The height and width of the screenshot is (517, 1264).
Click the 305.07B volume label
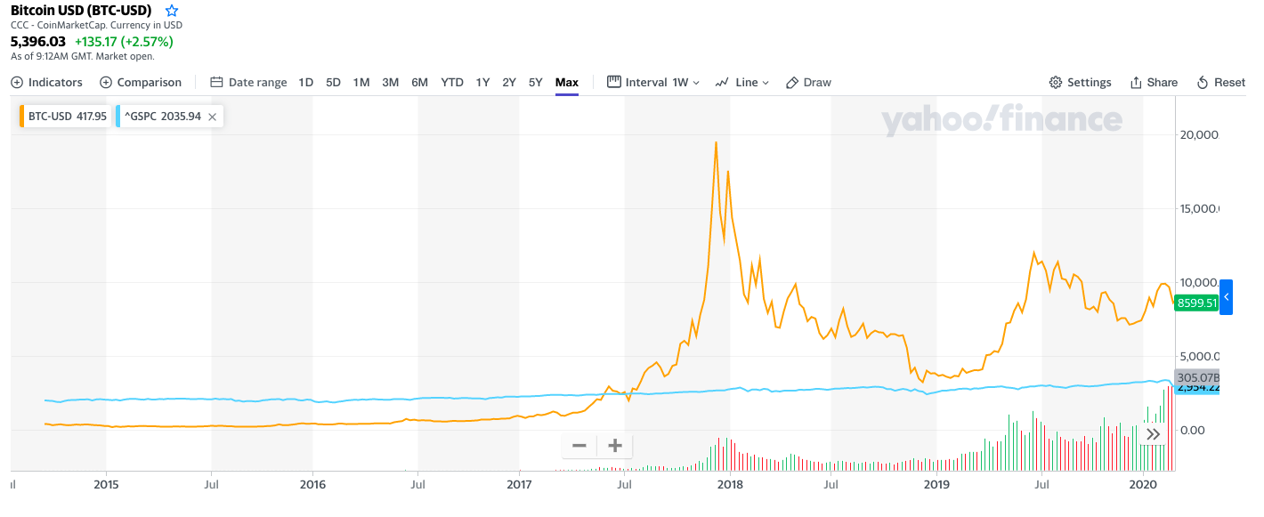(1196, 376)
